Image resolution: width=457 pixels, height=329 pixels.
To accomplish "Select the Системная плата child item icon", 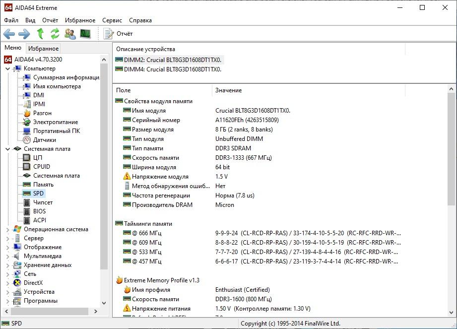I will (27, 176).
